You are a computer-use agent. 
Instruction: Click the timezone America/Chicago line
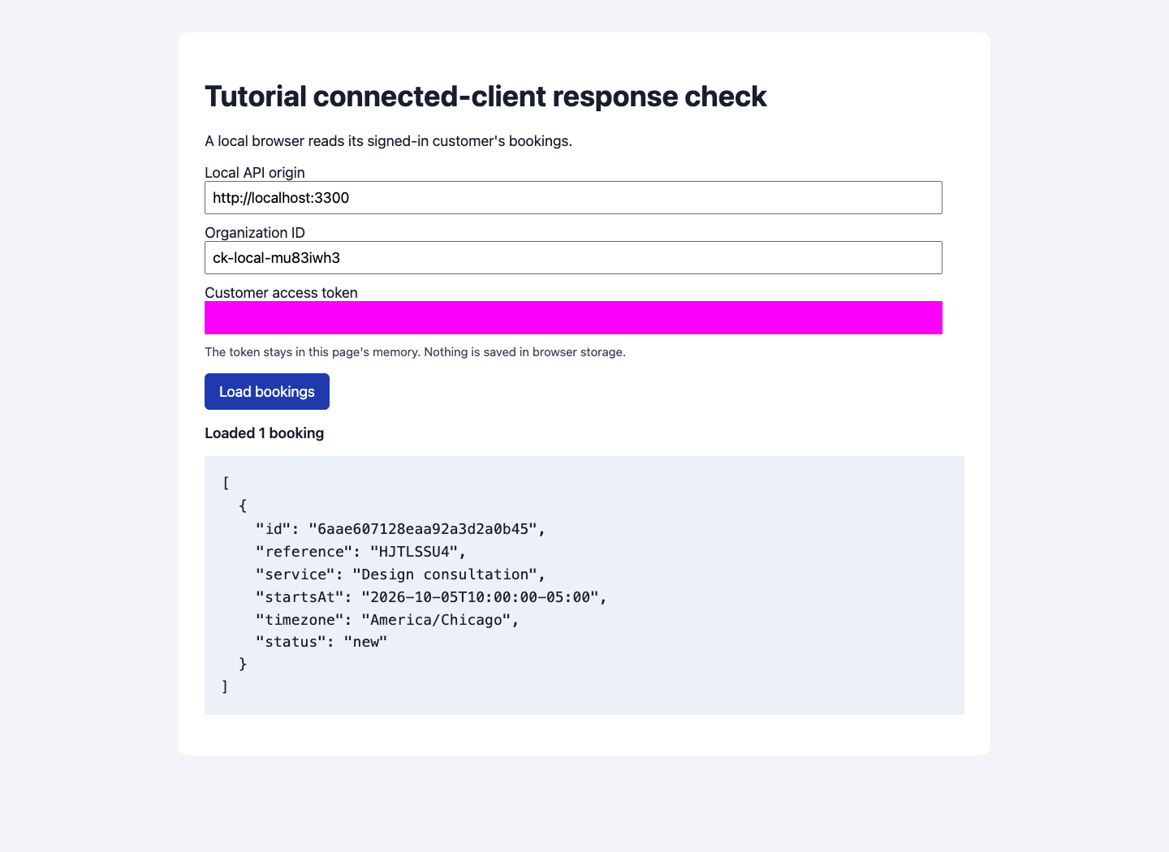(387, 620)
